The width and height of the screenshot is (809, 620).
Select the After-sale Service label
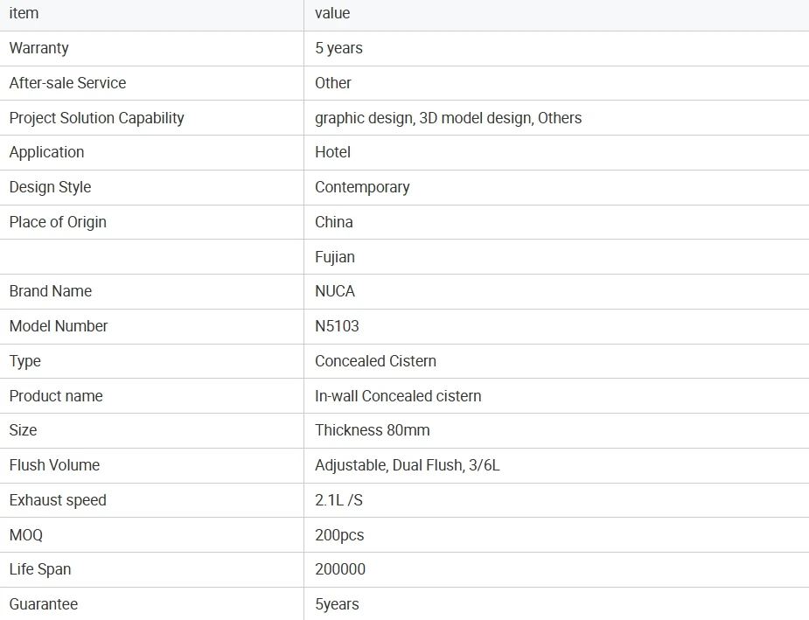tap(67, 83)
